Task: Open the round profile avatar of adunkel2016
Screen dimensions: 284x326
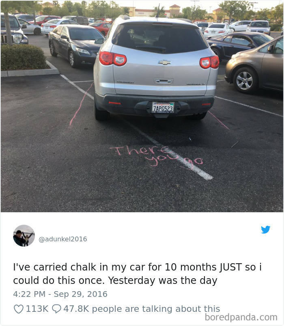Action: [x=24, y=236]
